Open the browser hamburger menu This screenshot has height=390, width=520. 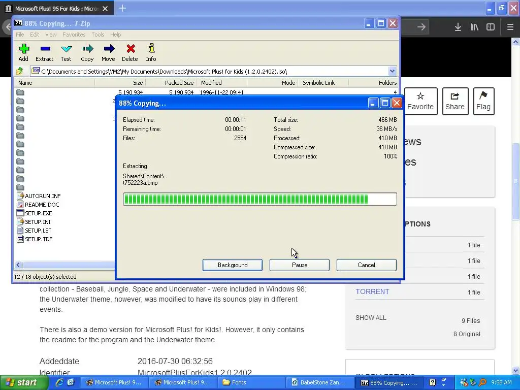pyautogui.click(x=510, y=27)
